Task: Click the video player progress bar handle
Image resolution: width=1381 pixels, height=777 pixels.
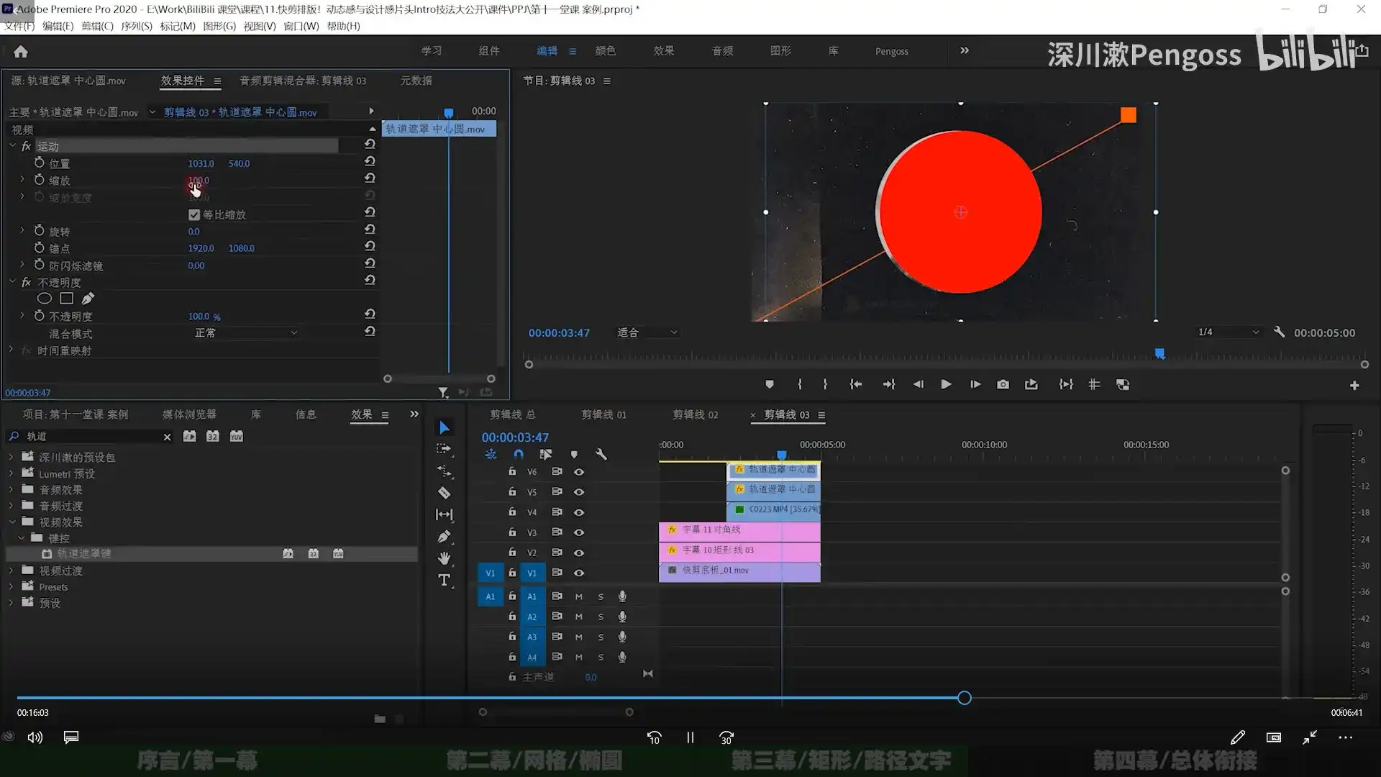Action: click(965, 698)
